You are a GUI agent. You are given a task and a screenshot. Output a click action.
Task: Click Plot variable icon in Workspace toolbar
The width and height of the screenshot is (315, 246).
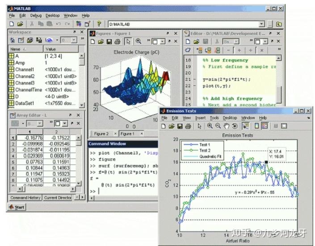(x=49, y=40)
